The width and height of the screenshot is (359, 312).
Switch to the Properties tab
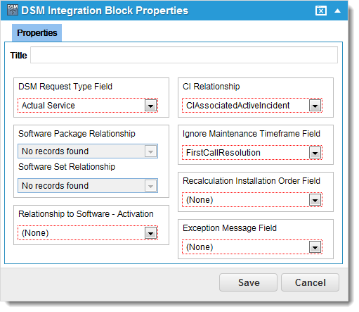tap(37, 33)
